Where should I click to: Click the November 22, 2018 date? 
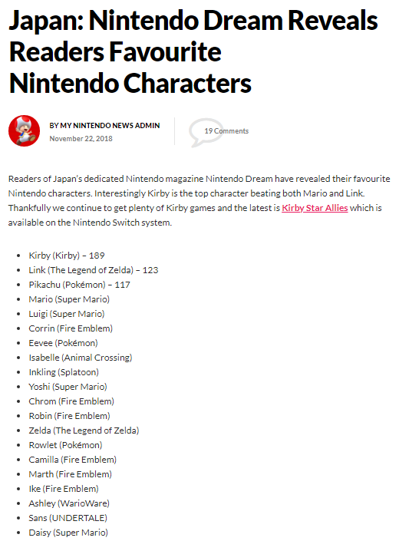click(x=81, y=139)
